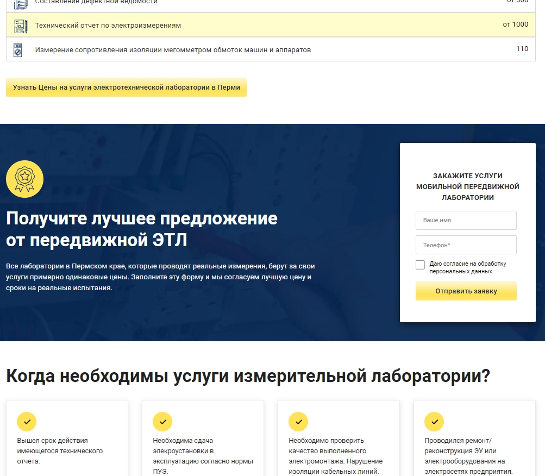Click checkmark icon on electrical wiring quality card

coord(298,422)
